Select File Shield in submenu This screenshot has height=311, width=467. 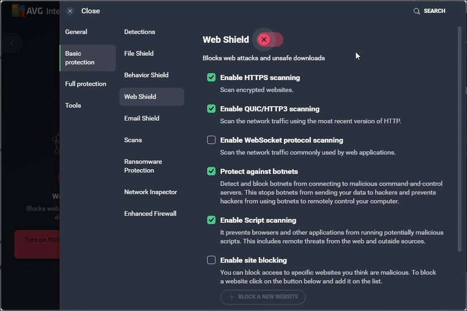pos(139,53)
